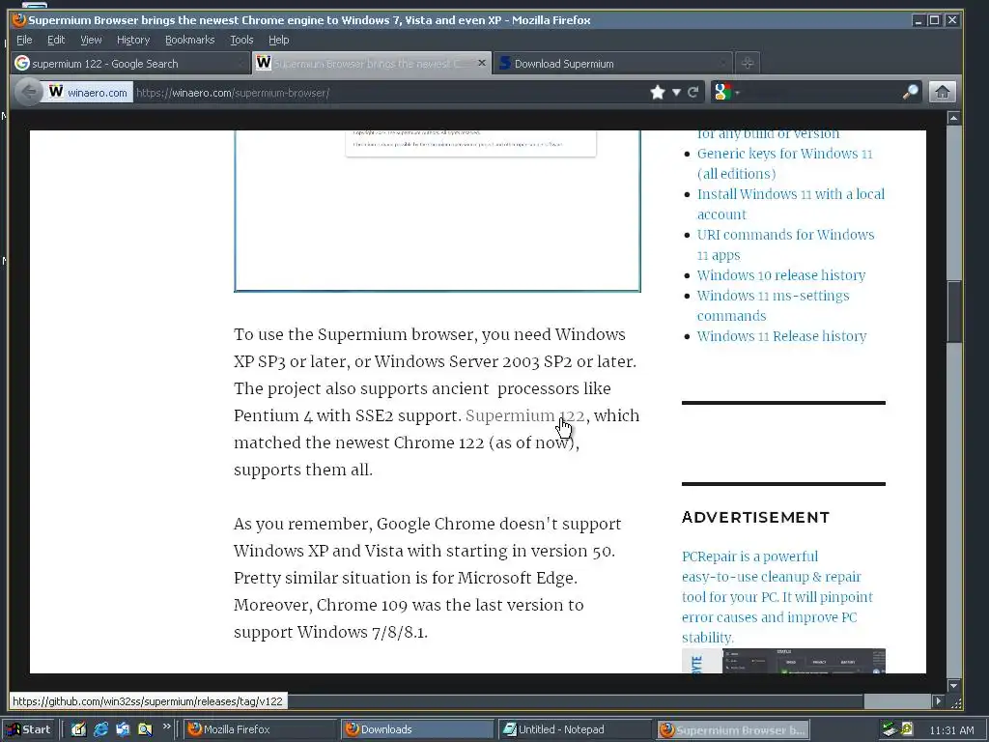Open the Windows Start button
Image resolution: width=989 pixels, height=742 pixels.
(29, 729)
